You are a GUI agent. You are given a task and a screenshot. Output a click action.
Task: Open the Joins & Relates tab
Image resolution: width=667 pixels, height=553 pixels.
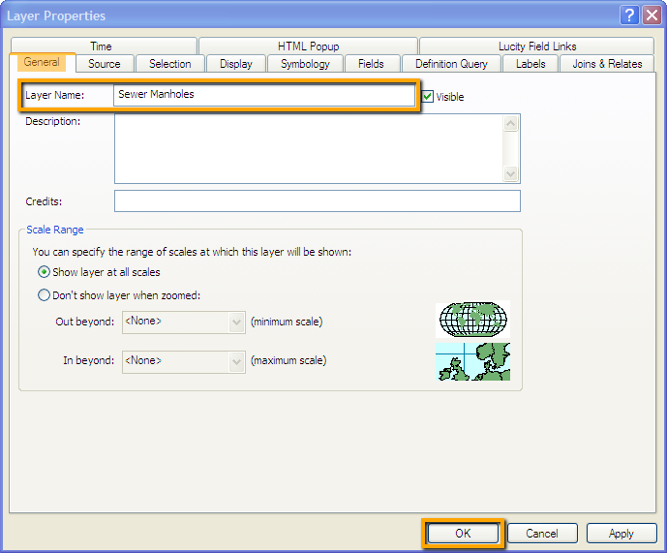click(607, 64)
